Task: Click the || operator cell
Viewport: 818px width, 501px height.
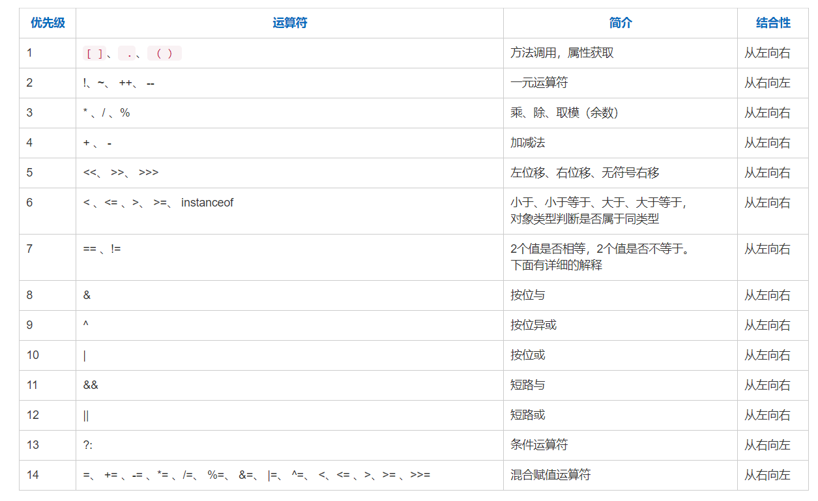Action: pyautogui.click(x=289, y=416)
